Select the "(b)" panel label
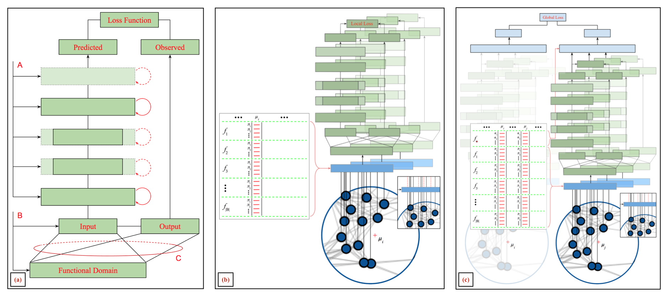This screenshot has height=297, width=667. click(x=225, y=280)
